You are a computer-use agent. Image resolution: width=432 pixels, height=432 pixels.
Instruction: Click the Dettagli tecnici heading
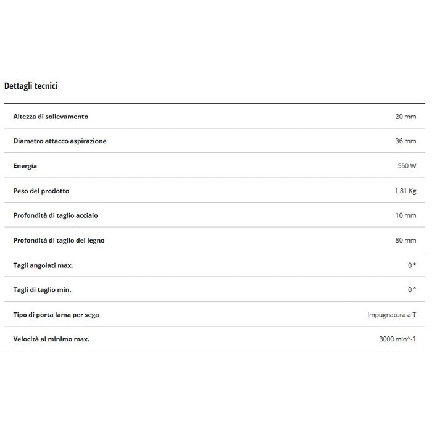(31, 86)
